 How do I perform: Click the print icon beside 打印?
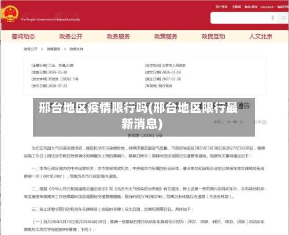264,122
